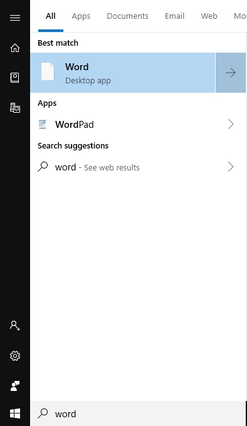Open the Word desktop app result
This screenshot has width=247, height=426.
click(x=122, y=73)
